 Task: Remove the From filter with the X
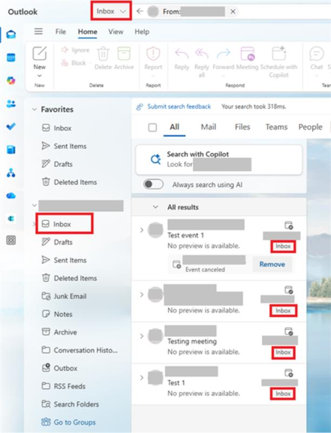233,11
